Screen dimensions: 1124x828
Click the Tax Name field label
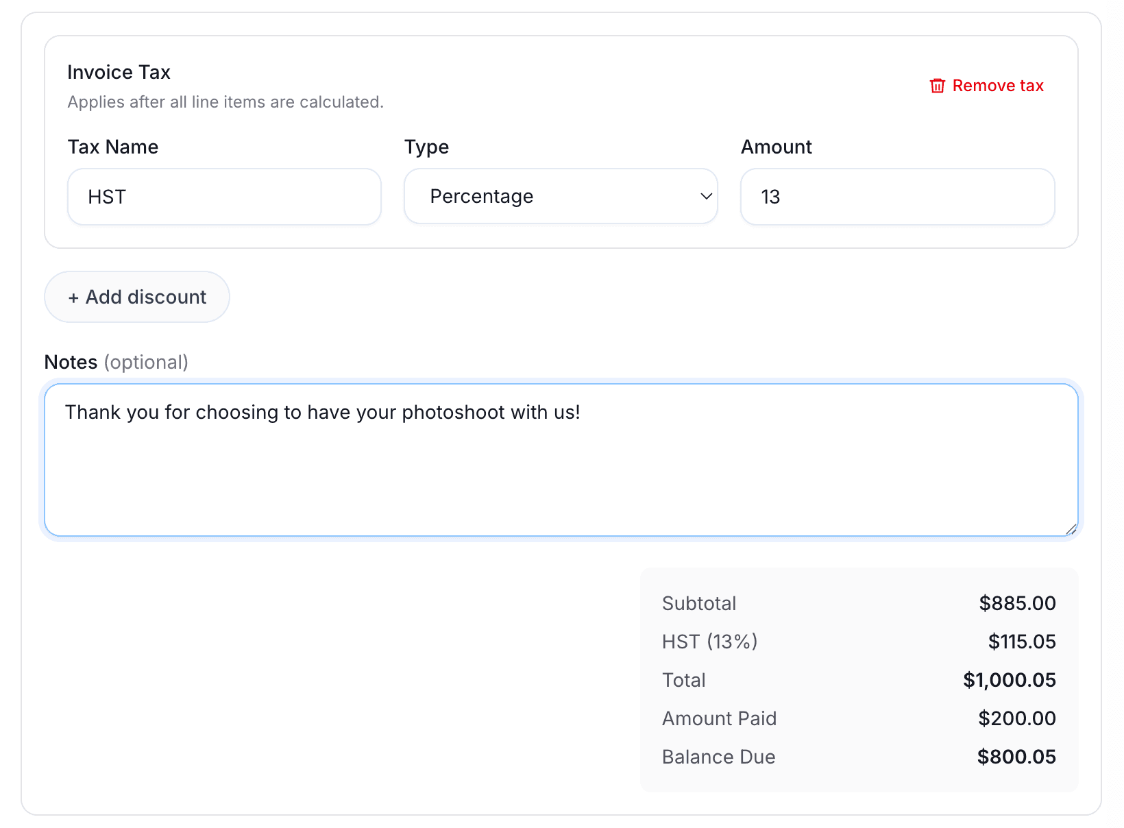click(x=113, y=147)
